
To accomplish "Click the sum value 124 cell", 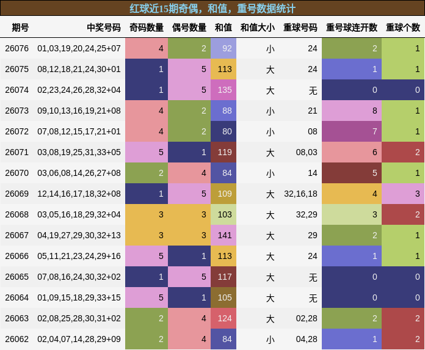I will (223, 318).
